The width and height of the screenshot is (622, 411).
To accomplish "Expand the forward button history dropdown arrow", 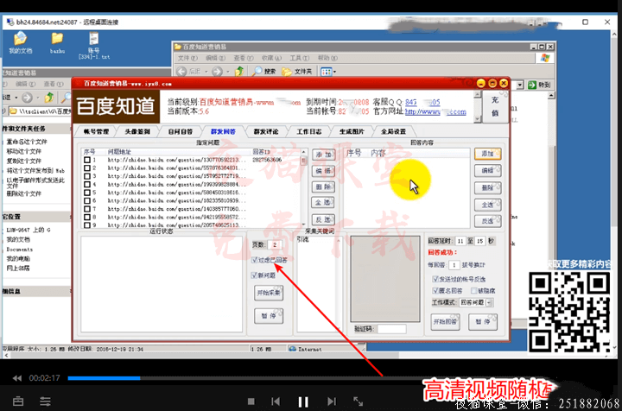I will 228,72.
